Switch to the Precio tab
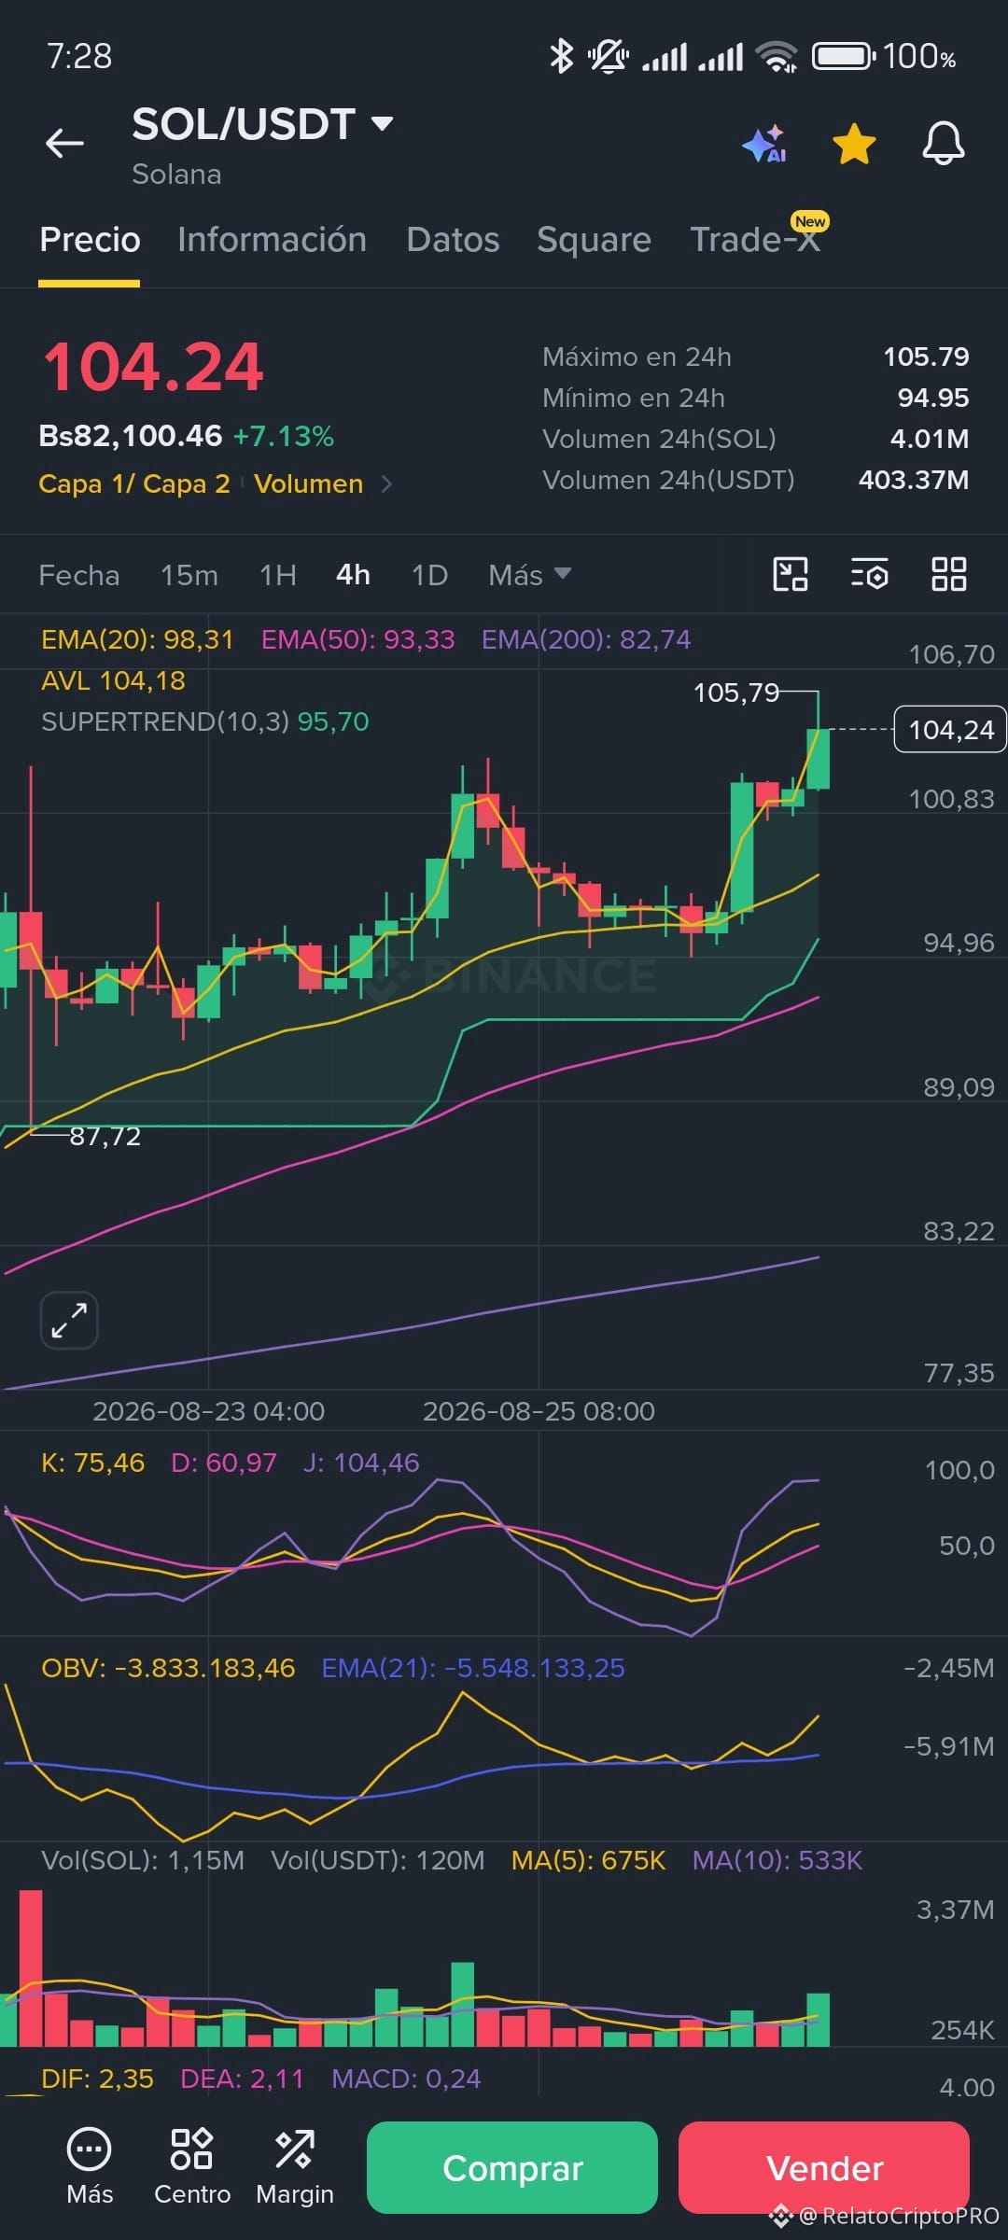 pyautogui.click(x=90, y=240)
